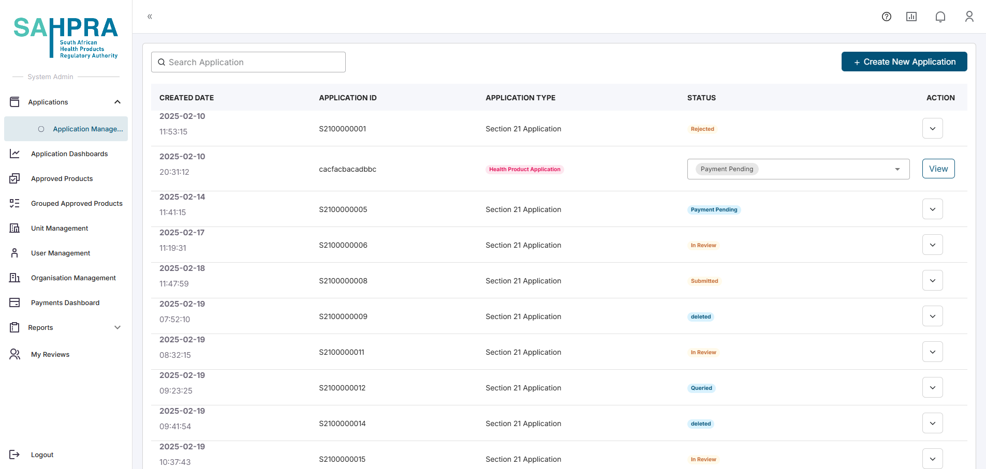Image resolution: width=986 pixels, height=469 pixels.
Task: Expand action dropdown for S2100000014
Action: (x=932, y=423)
